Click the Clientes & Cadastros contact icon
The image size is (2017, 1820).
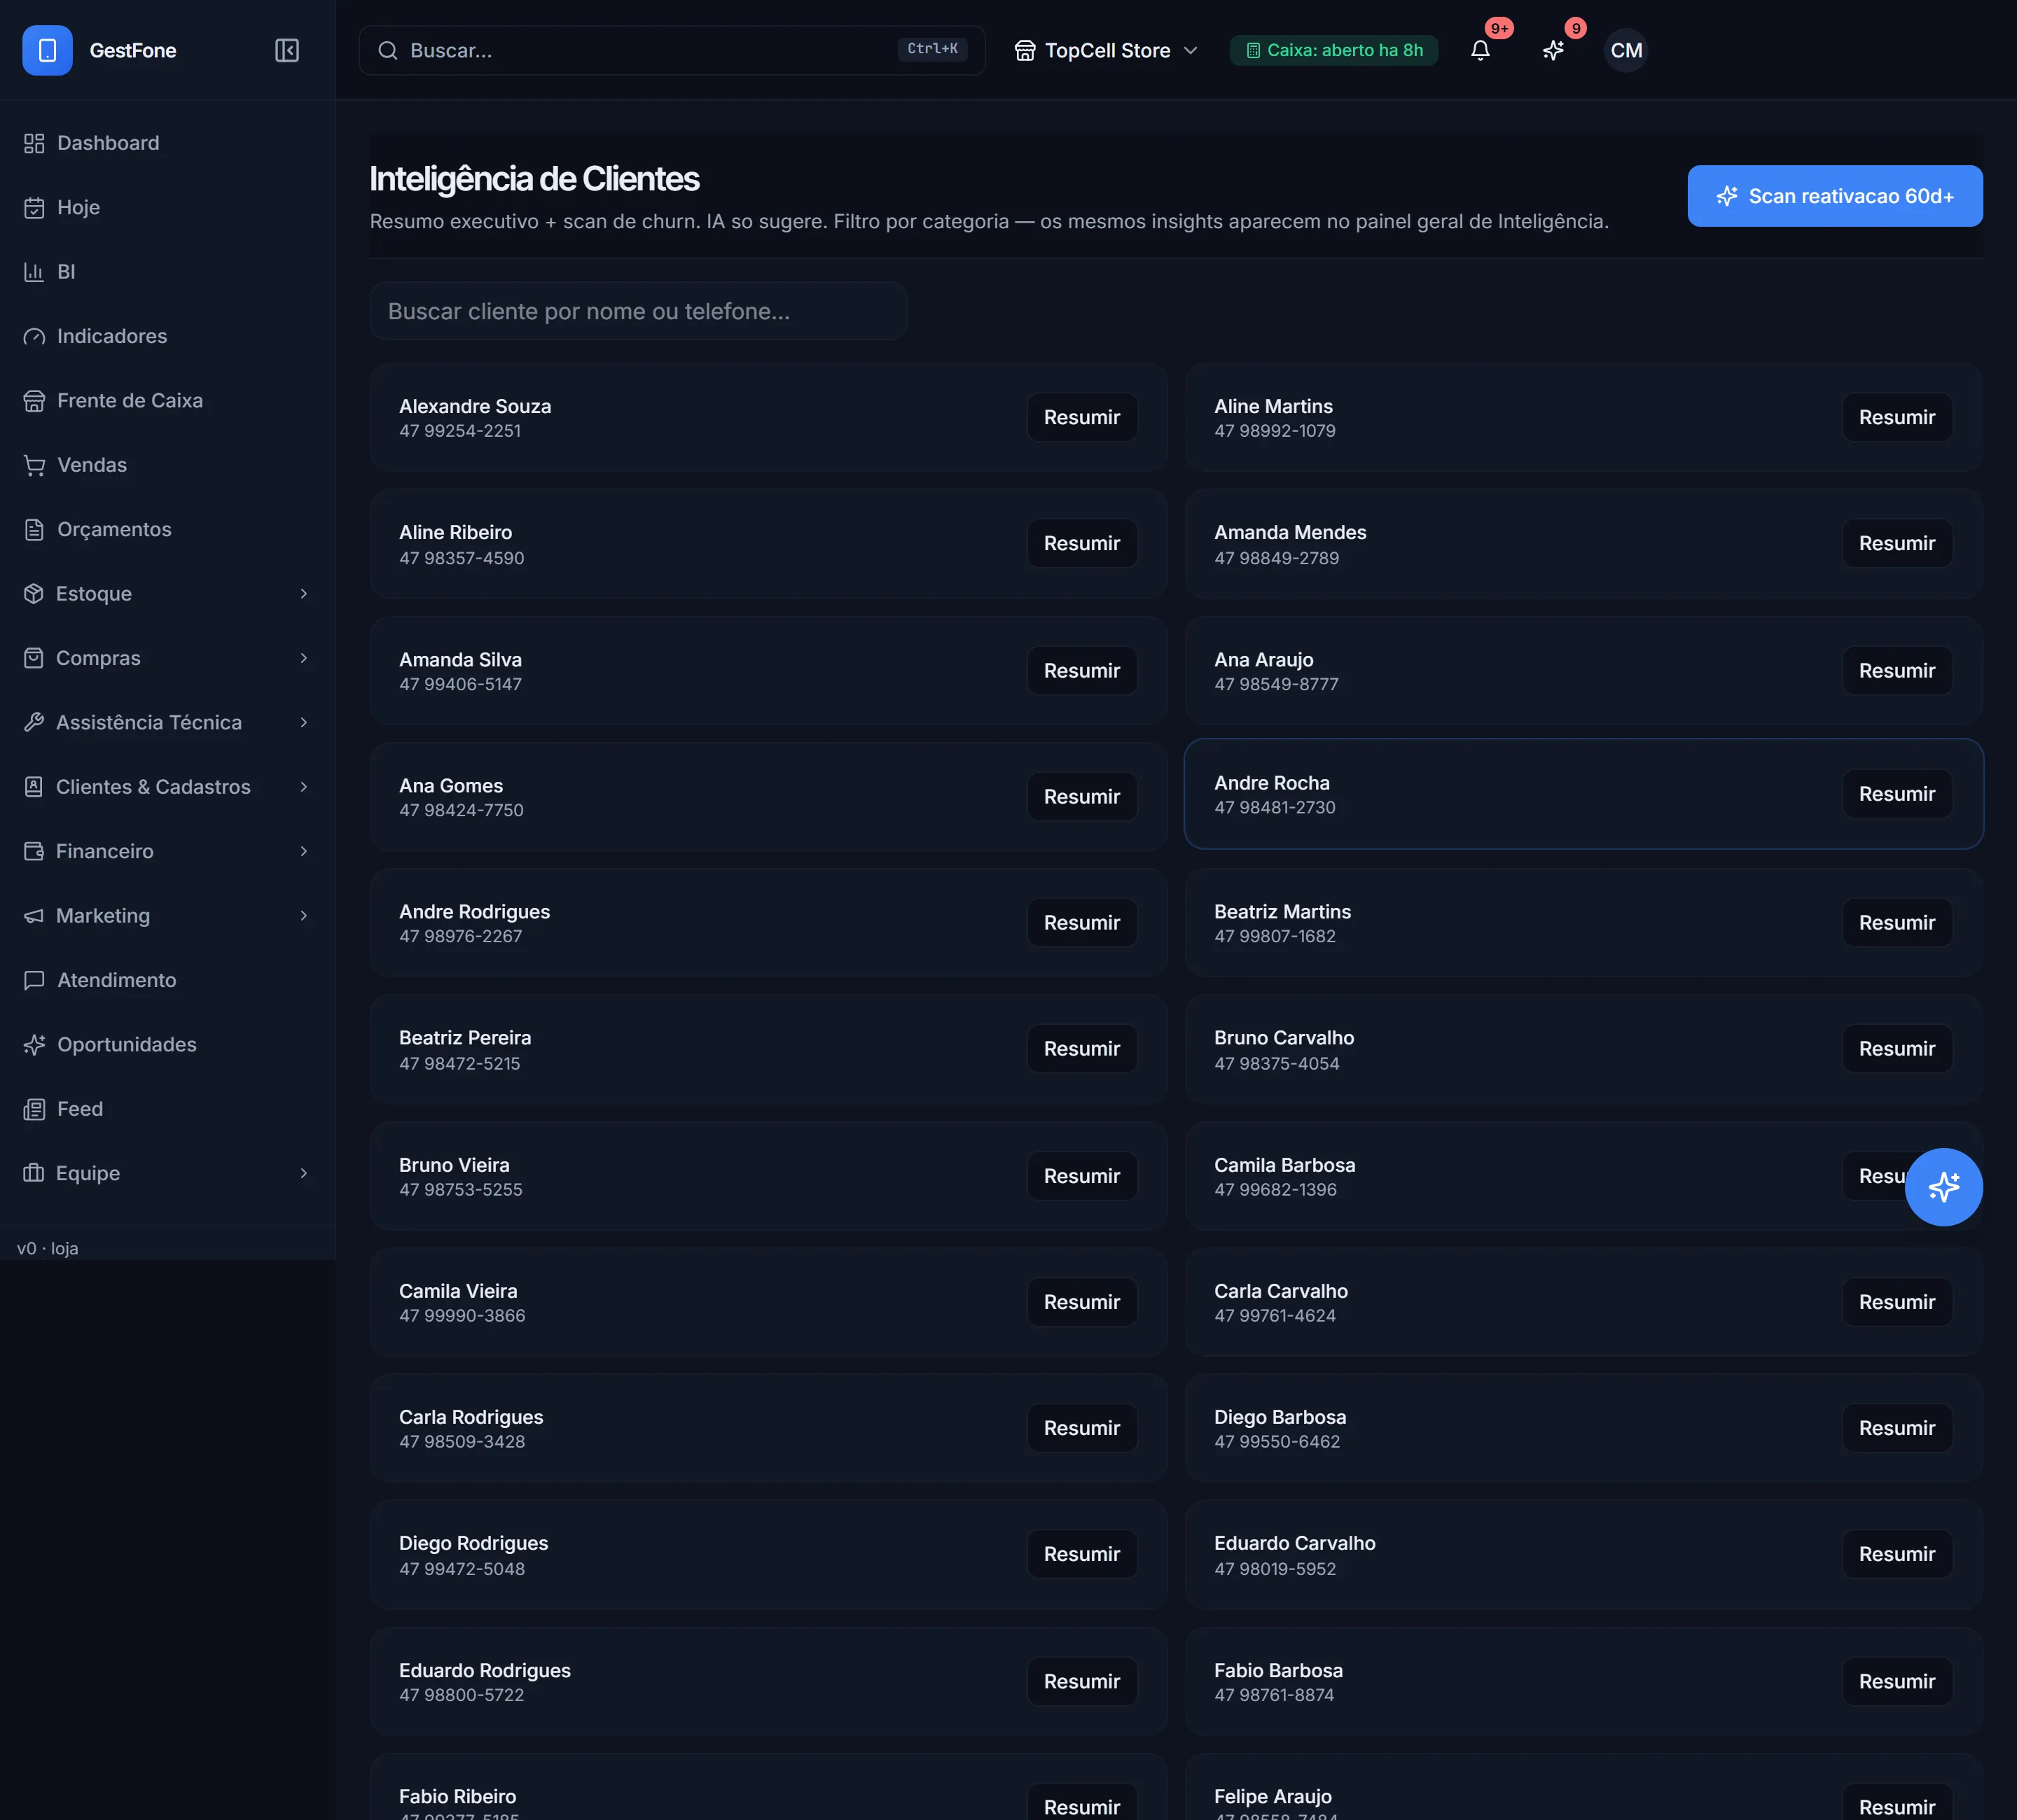(x=34, y=787)
